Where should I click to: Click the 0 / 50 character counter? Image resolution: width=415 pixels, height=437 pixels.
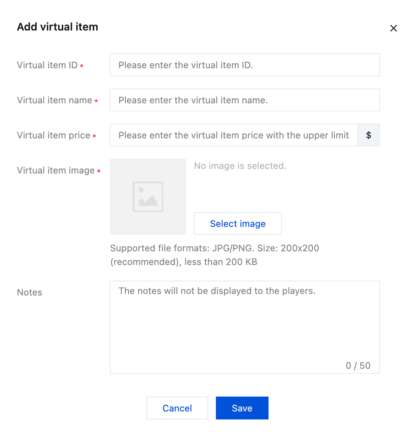point(358,366)
